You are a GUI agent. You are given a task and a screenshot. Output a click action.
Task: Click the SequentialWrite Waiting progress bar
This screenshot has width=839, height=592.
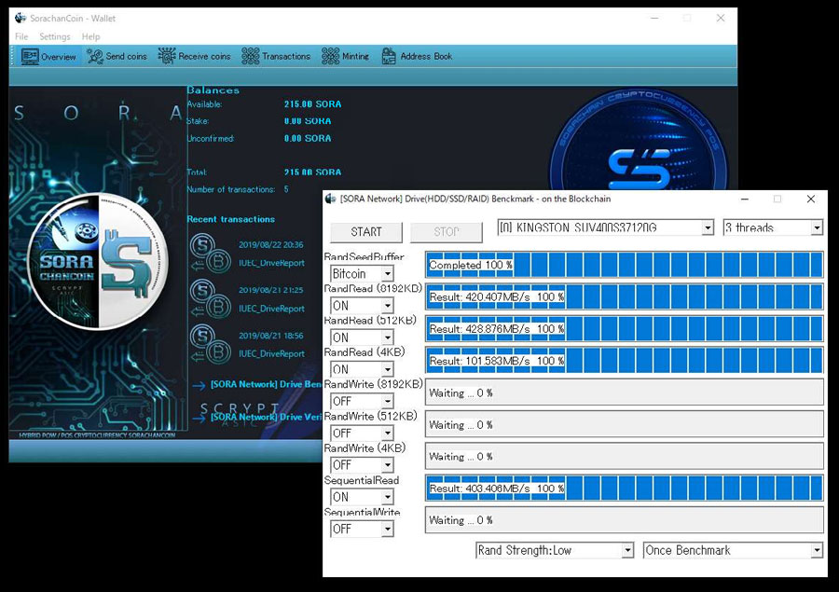625,520
